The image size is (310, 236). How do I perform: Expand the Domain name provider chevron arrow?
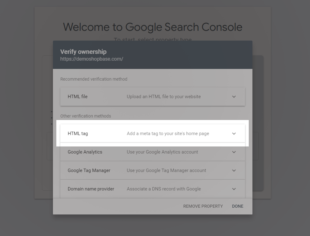click(x=234, y=189)
